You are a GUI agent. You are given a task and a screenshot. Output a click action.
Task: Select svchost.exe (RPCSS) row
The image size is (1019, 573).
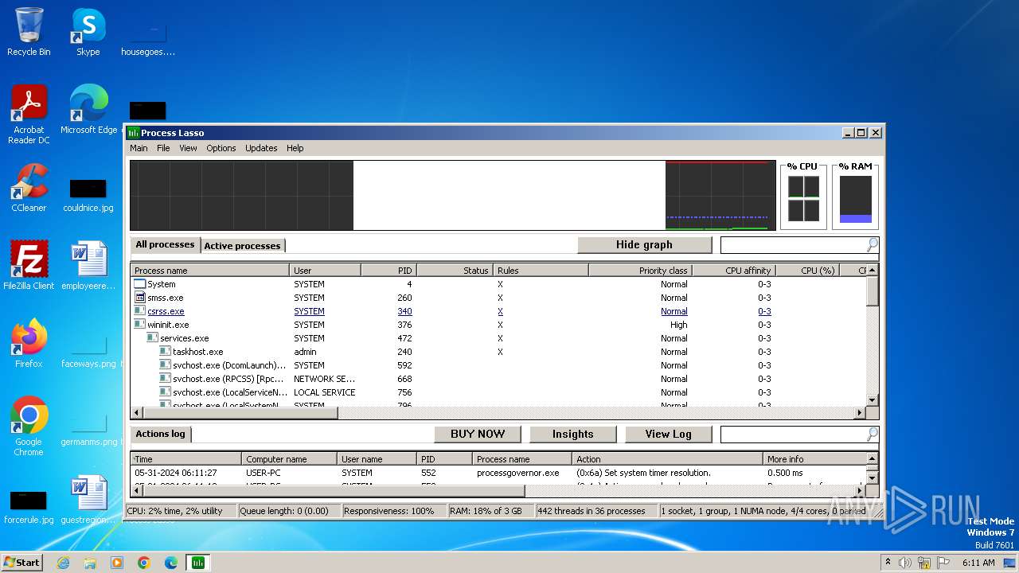coord(498,379)
